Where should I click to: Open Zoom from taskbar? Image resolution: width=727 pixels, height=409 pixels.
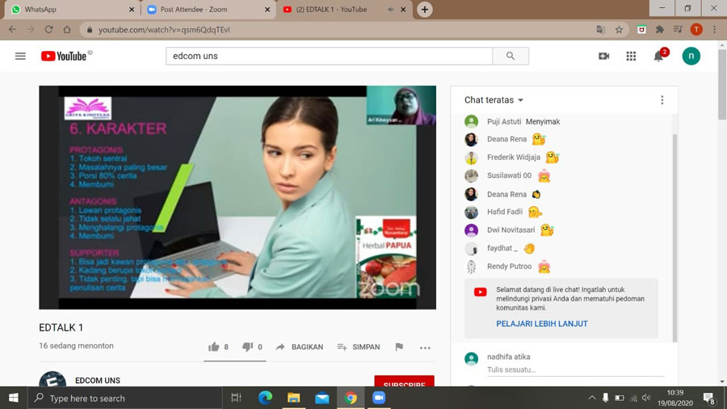379,398
